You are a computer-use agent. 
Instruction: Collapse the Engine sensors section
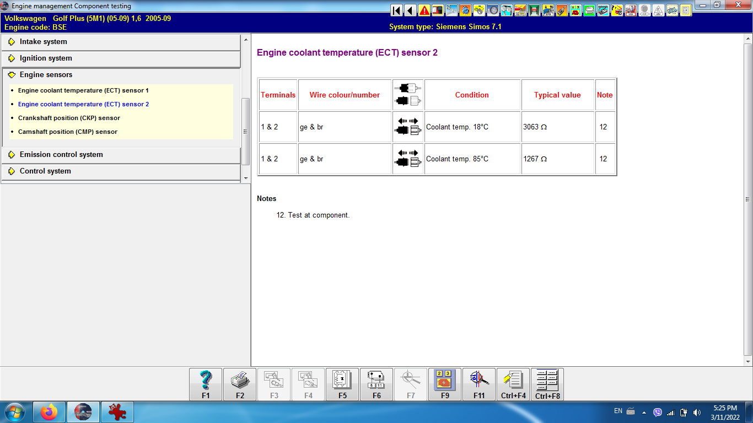coord(46,75)
